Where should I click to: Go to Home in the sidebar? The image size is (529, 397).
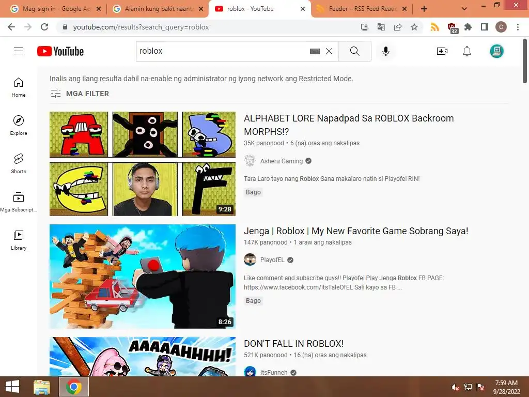click(x=19, y=87)
